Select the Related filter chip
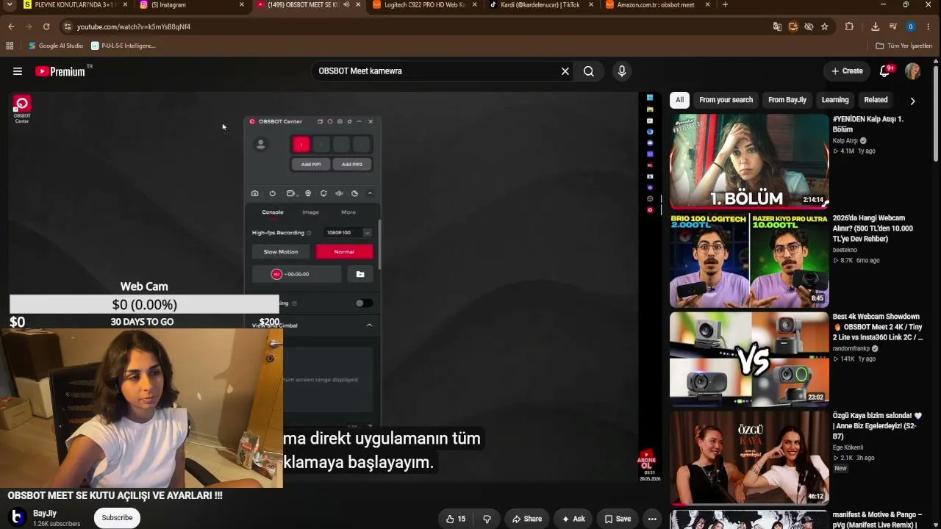Viewport: 941px width, 529px height. 876,100
